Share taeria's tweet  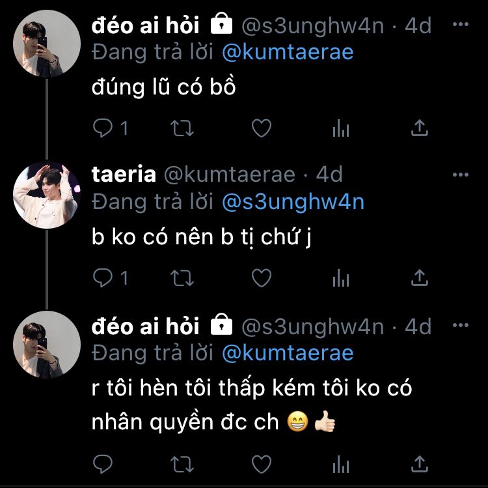pyautogui.click(x=420, y=278)
